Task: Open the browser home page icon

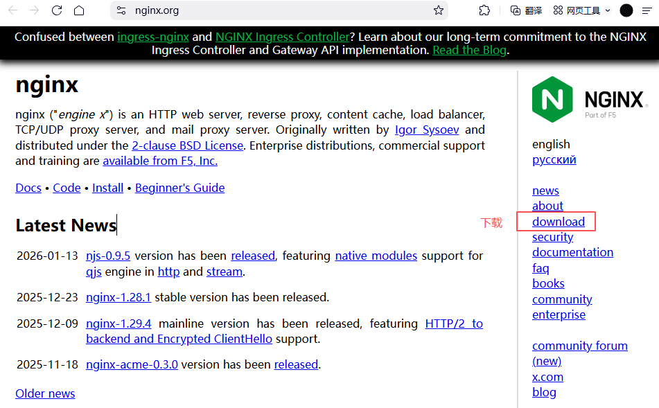Action: click(x=79, y=10)
